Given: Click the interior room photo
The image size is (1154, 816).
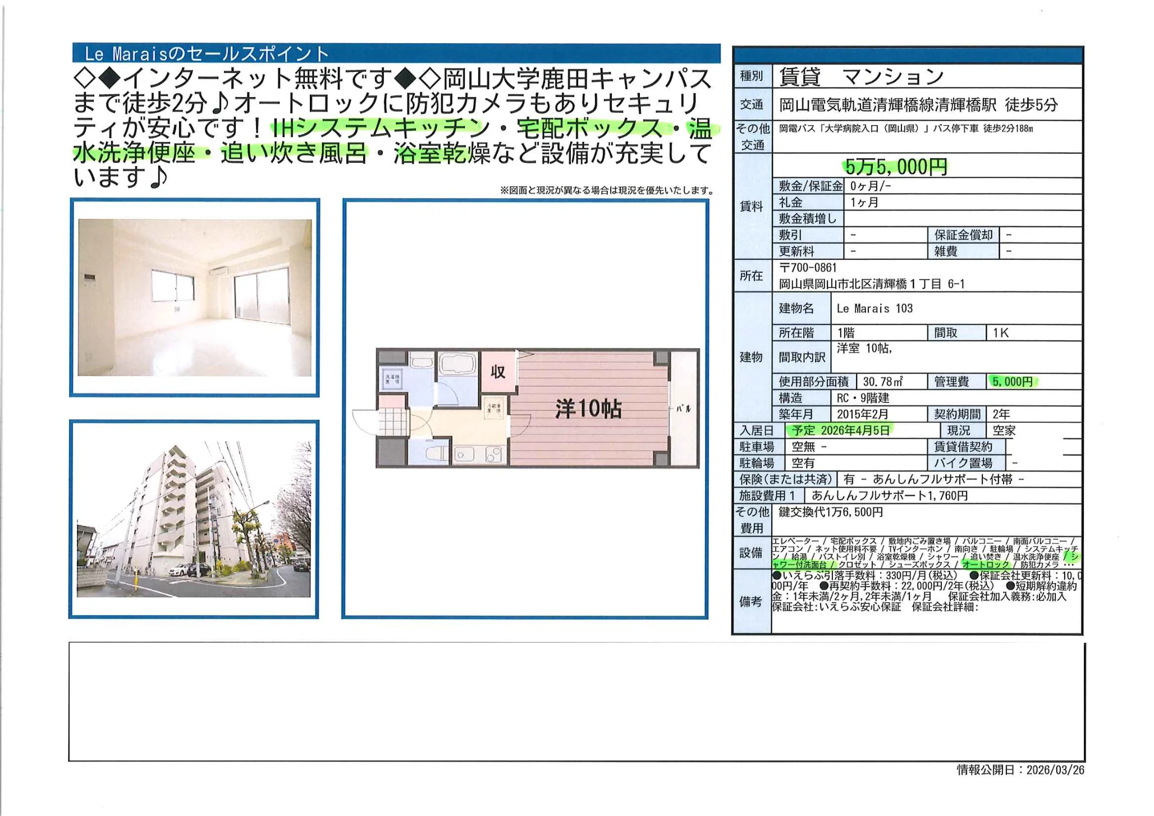Looking at the screenshot, I should tap(194, 297).
